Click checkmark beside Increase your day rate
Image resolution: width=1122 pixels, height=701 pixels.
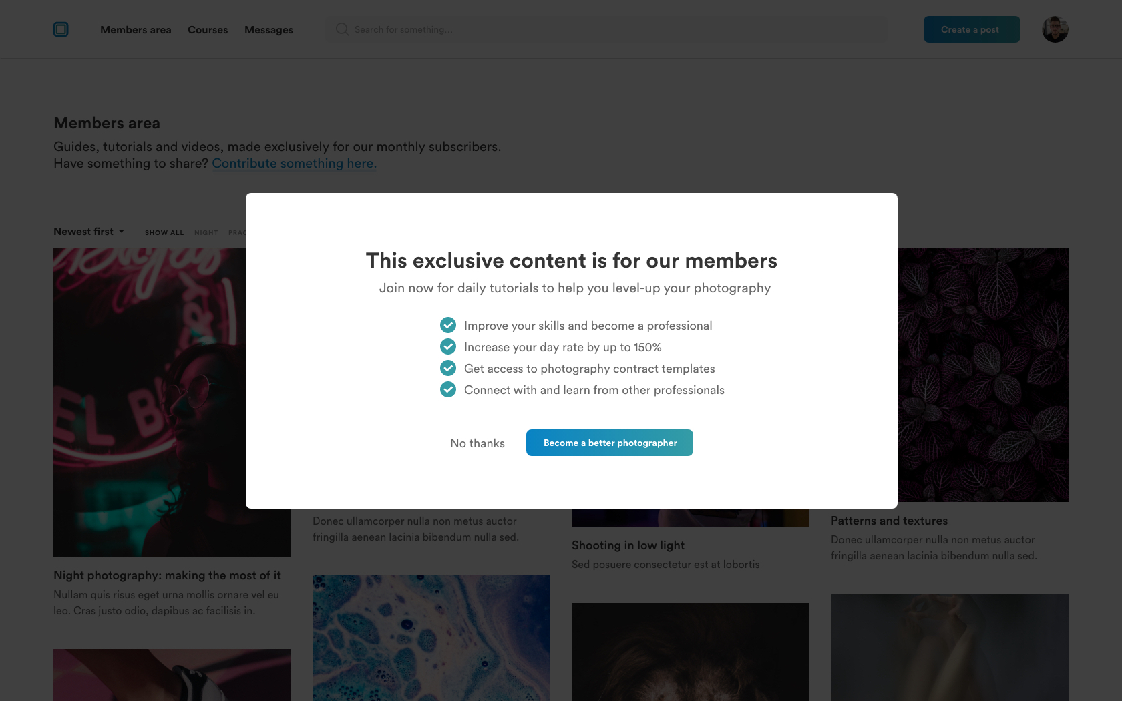(448, 346)
